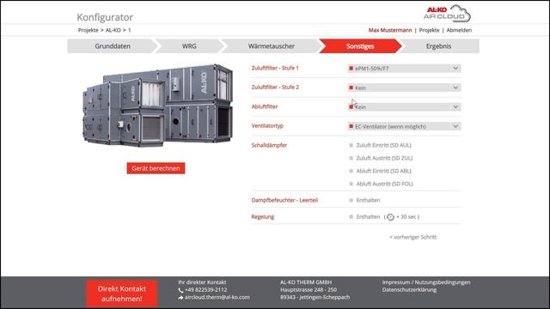This screenshot has width=550, height=309.
Task: Open Abluftfilter dropdown
Action: pyautogui.click(x=404, y=106)
